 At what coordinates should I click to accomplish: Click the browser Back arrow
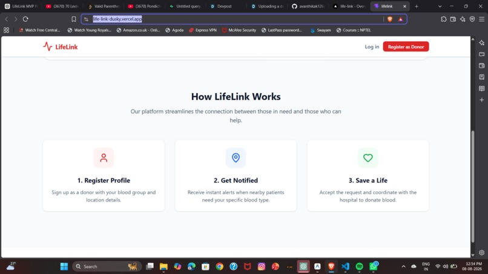point(7,19)
